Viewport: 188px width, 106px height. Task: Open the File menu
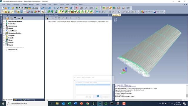point(4,5)
